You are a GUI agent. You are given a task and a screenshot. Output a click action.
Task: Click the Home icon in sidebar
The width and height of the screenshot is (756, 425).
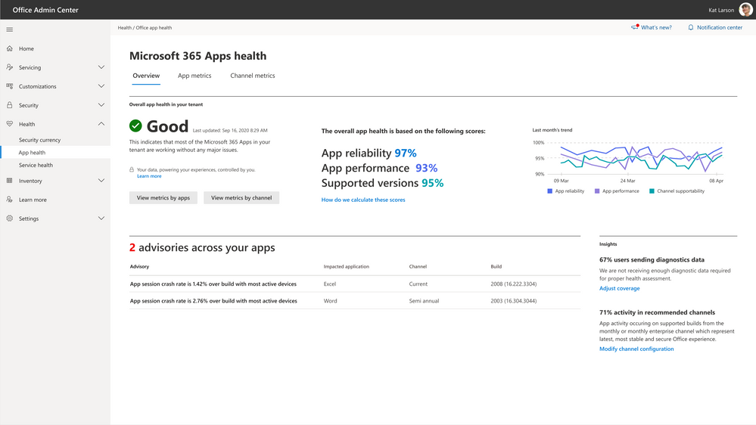coord(10,48)
